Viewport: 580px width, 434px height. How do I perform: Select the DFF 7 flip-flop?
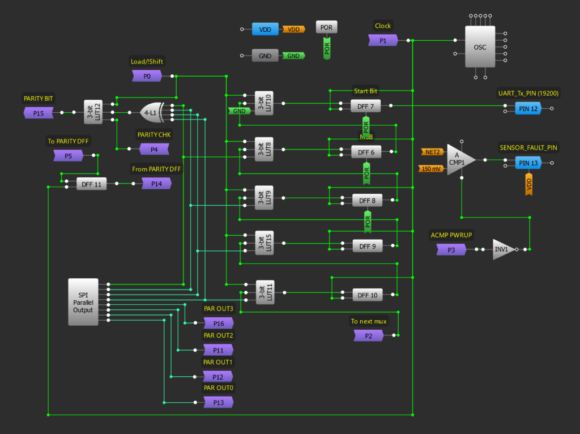(x=367, y=106)
